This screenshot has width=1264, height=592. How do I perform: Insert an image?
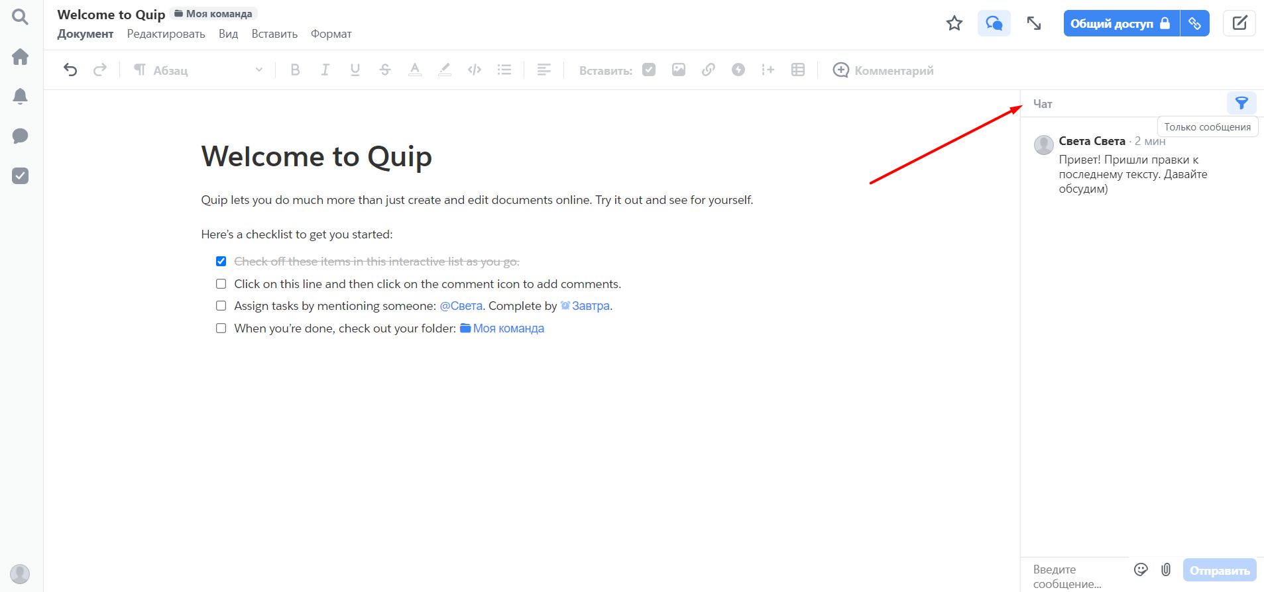click(x=679, y=70)
